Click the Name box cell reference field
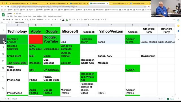The width and height of the screenshot is (181, 102). pyautogui.click(x=5, y=22)
